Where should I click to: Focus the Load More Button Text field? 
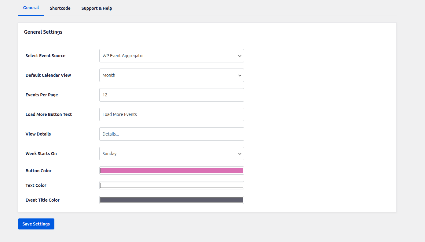click(171, 114)
